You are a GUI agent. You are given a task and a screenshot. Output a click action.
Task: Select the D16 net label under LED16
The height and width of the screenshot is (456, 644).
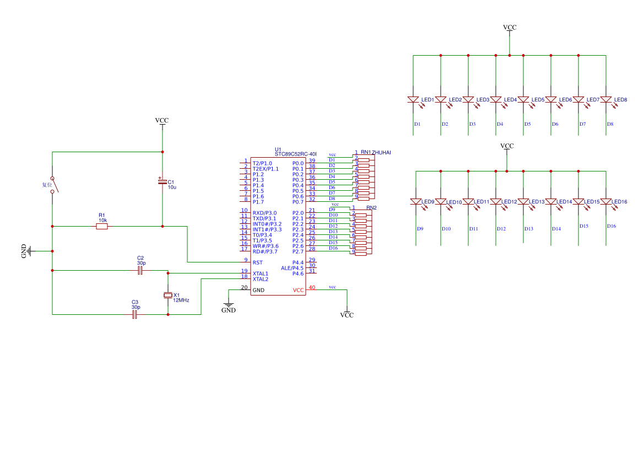click(x=611, y=226)
